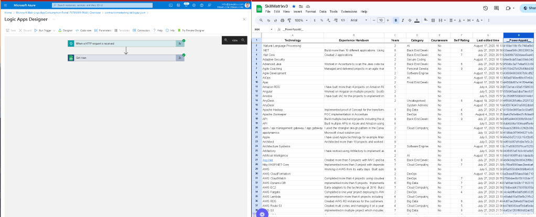
Task: Open Sheets fill color picker
Action: click(x=426, y=20)
